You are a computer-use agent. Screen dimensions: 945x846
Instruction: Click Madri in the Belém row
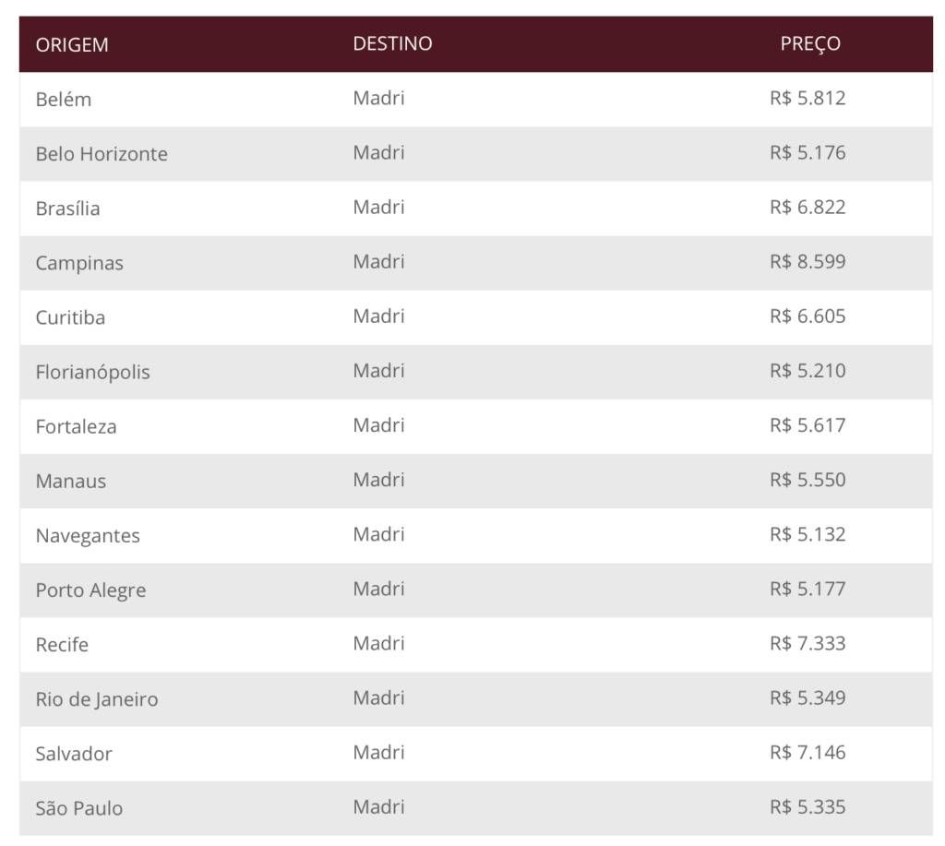point(378,98)
